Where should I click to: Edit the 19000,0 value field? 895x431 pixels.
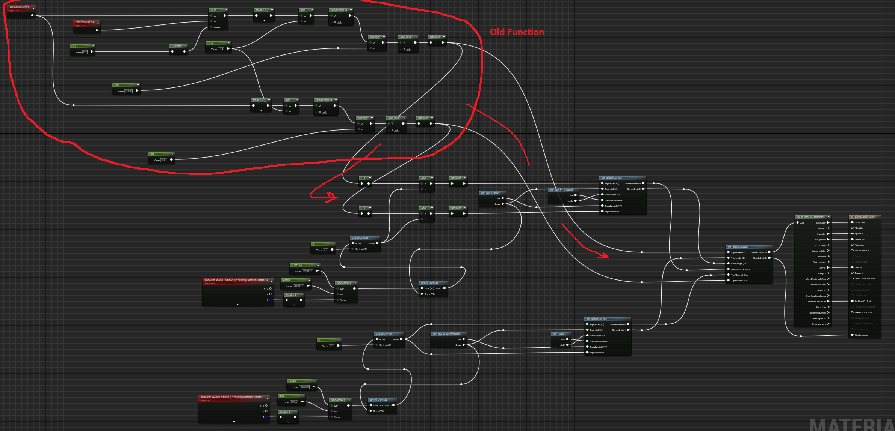click(x=307, y=271)
